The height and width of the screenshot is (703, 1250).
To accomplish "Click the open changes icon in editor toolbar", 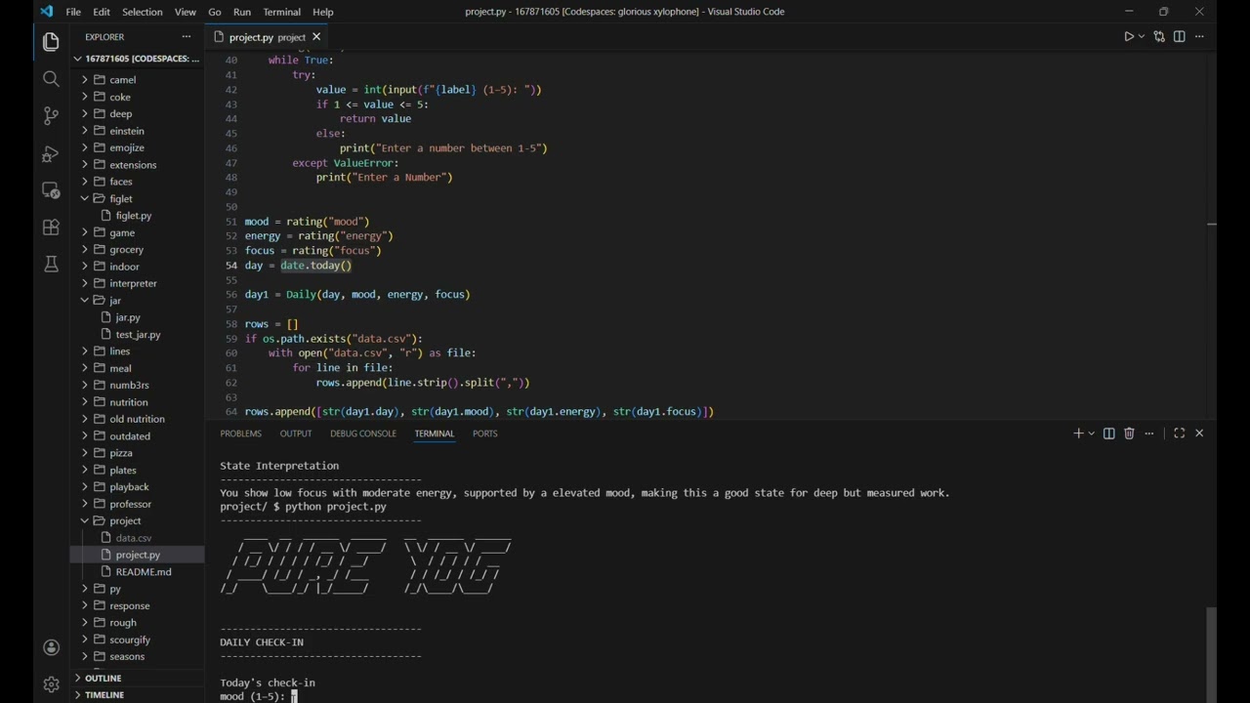I will [x=1159, y=37].
